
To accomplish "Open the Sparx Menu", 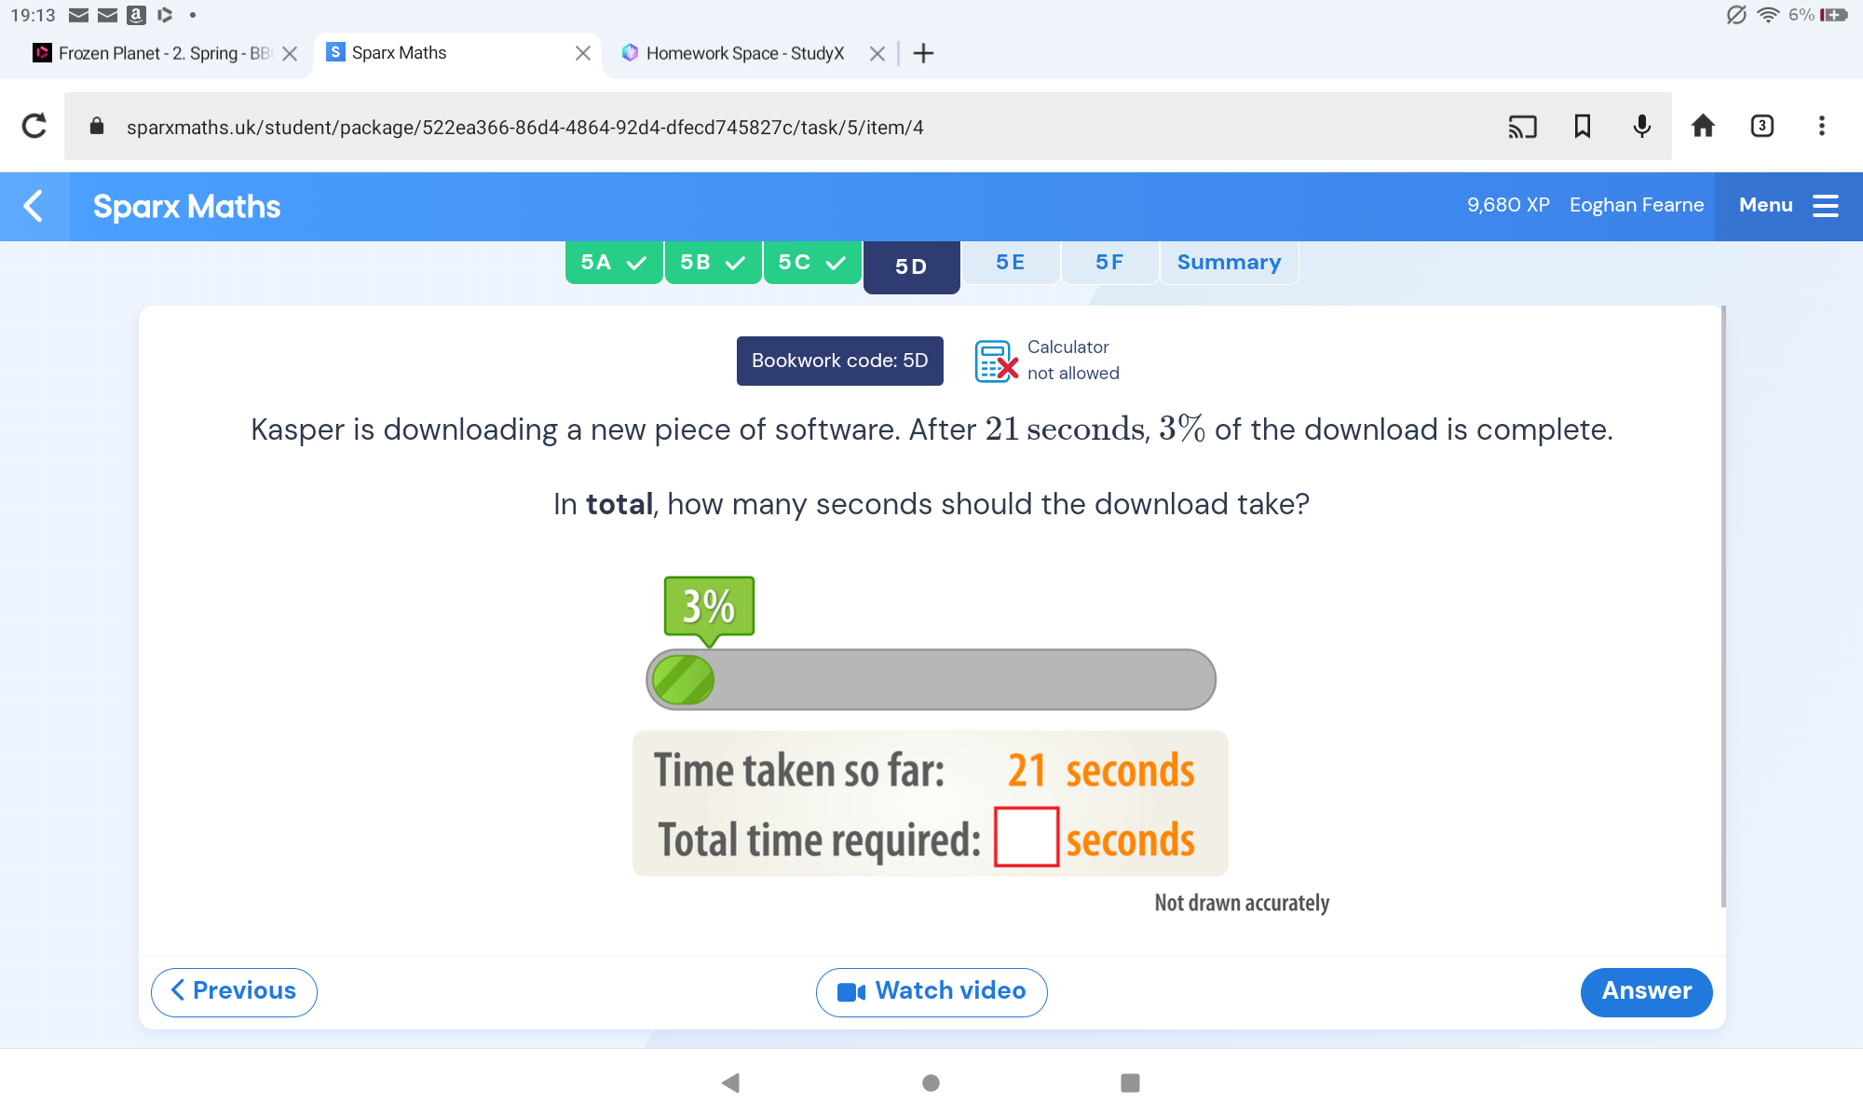I will pos(1788,206).
